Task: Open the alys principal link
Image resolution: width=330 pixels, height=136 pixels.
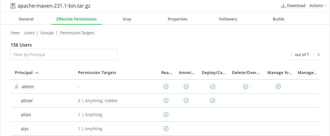Action: click(25, 129)
